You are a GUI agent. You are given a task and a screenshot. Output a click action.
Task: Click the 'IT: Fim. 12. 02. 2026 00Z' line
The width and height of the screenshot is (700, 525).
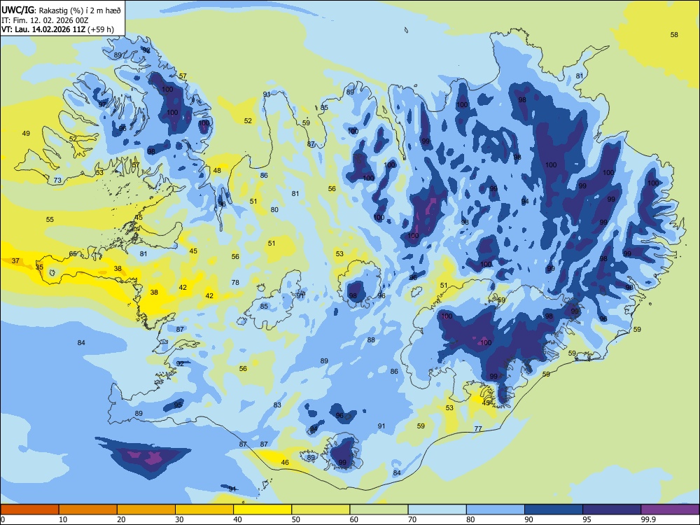pos(45,20)
